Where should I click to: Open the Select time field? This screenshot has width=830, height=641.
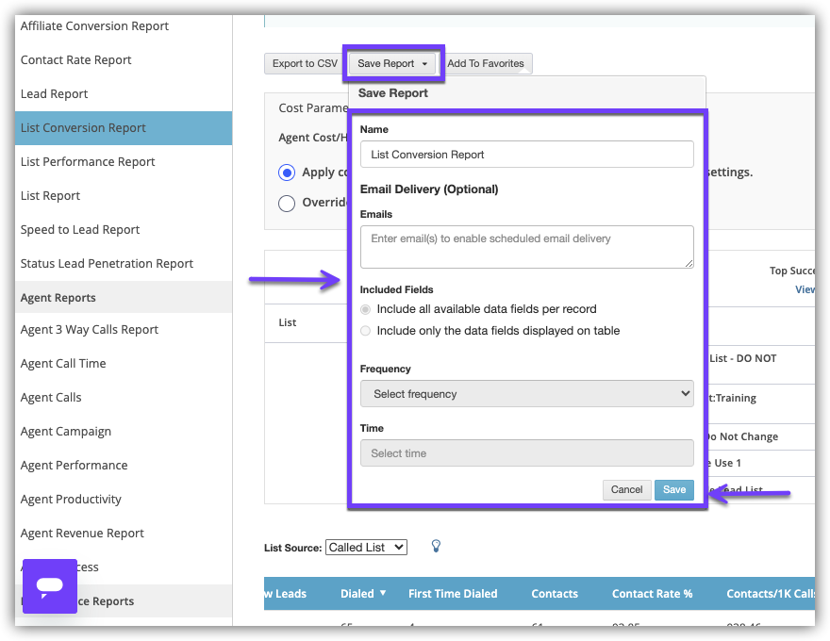point(526,453)
